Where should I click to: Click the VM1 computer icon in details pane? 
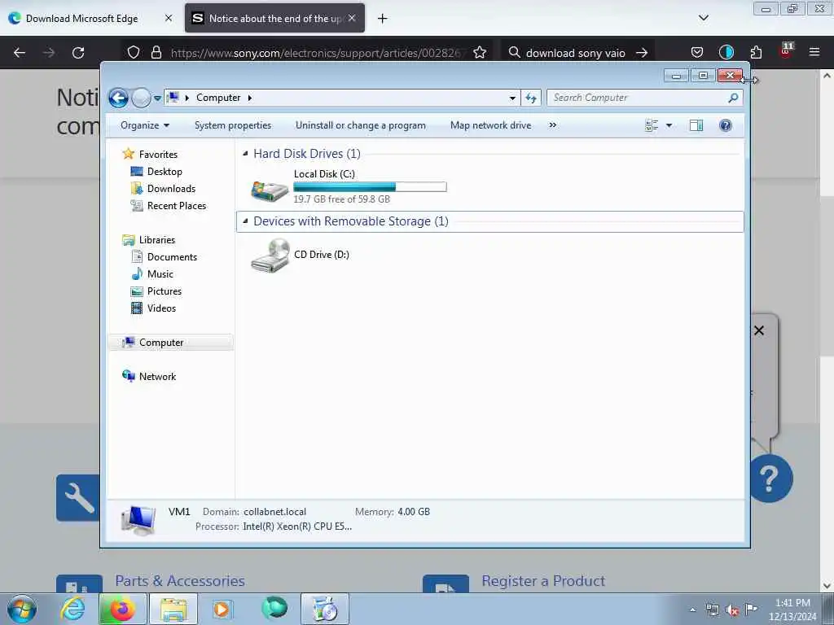pyautogui.click(x=138, y=519)
